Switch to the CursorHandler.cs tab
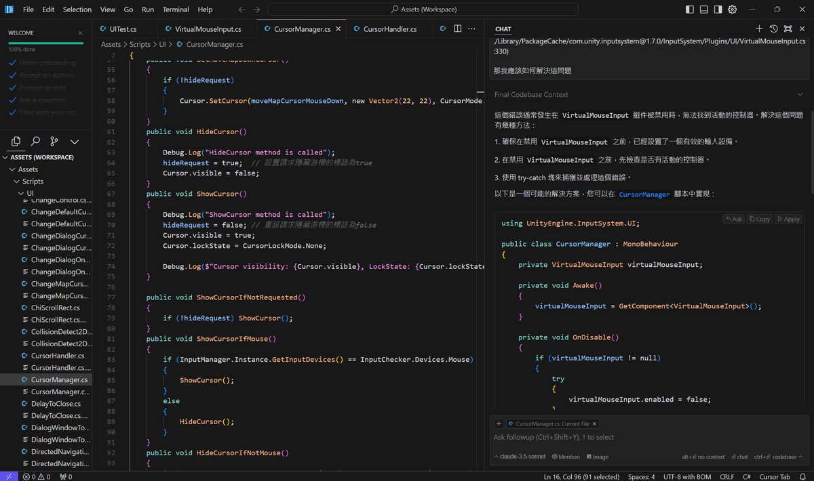 click(x=390, y=29)
